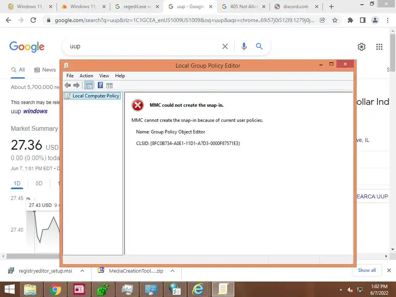Select Local Computer Policy tree node

[x=92, y=96]
